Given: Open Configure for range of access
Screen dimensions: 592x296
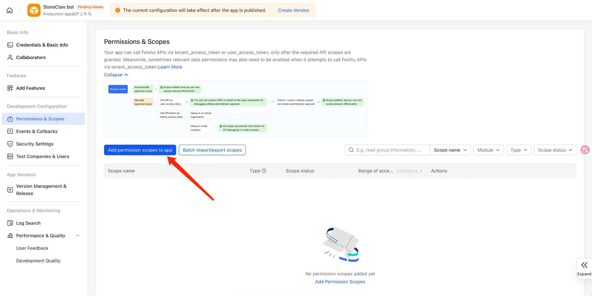Looking at the screenshot, I should [409, 171].
